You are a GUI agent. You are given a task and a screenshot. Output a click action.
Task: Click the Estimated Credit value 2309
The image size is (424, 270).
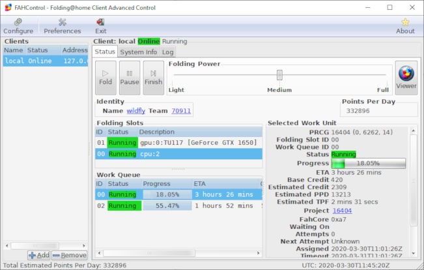(x=339, y=187)
